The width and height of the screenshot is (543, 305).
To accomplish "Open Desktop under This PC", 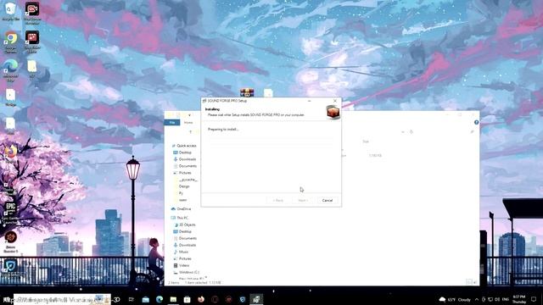I will pos(185,231).
